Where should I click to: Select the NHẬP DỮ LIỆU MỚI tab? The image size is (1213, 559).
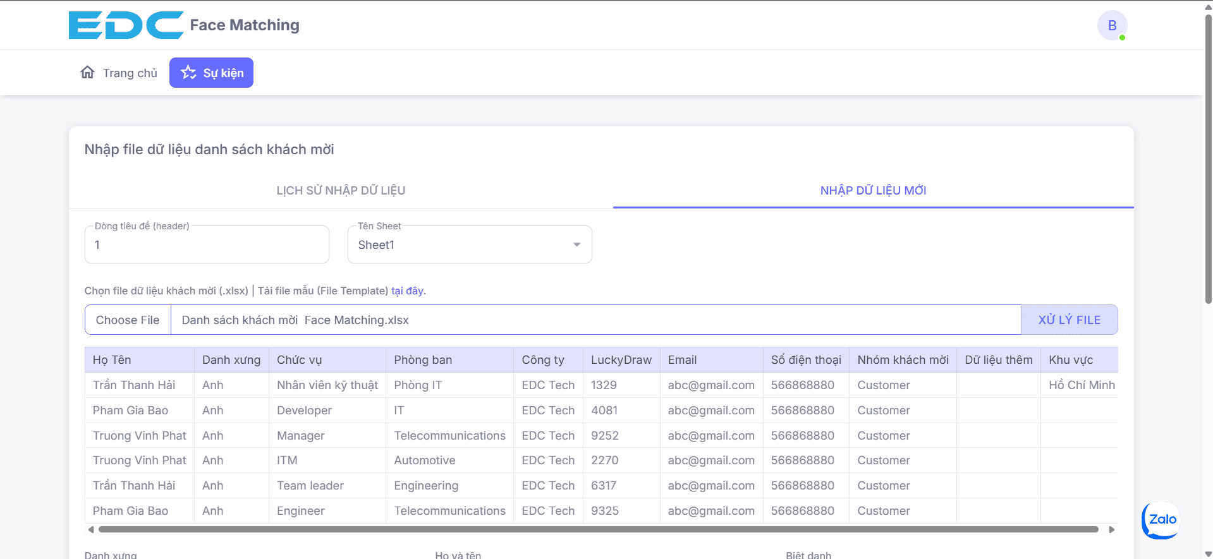(873, 190)
